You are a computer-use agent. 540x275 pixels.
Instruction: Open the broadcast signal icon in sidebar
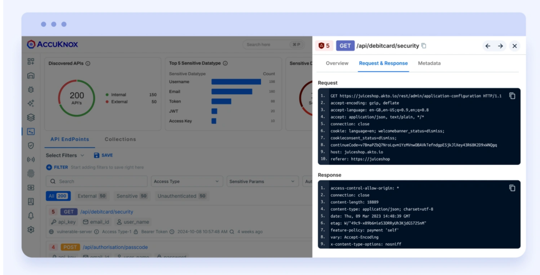(x=31, y=160)
